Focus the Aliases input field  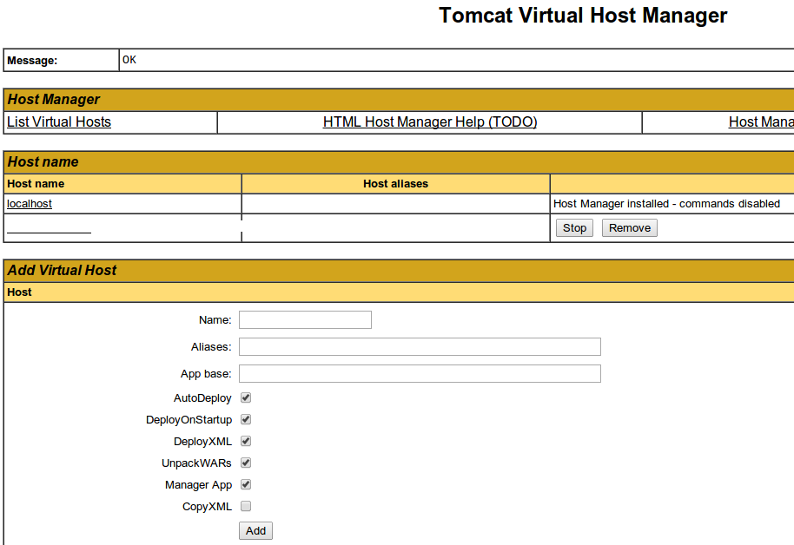point(420,346)
